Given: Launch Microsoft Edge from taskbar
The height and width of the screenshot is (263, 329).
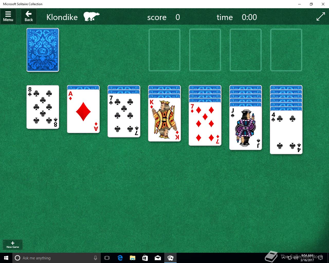Looking at the screenshot, I should [120, 258].
